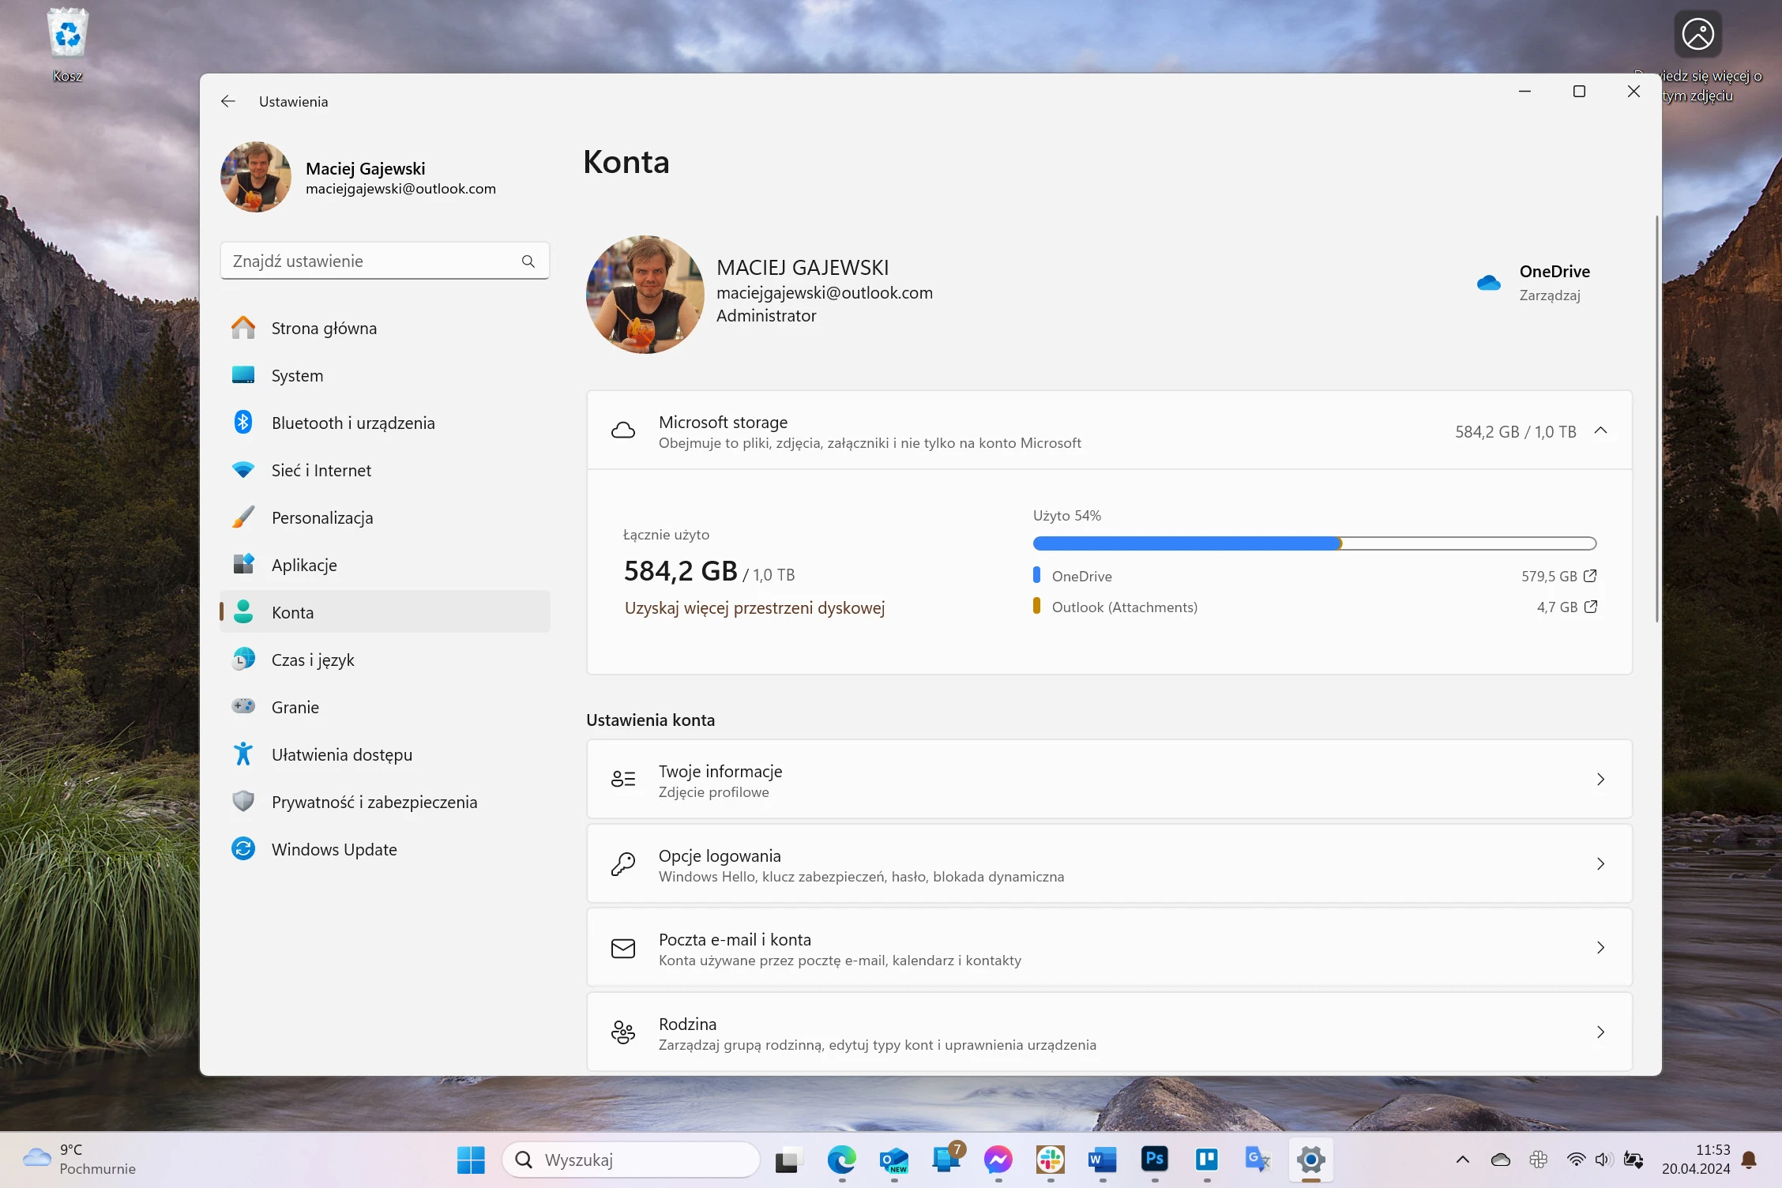Open Windows Start menu button
Viewport: 1782px width, 1188px height.
pos(471,1160)
